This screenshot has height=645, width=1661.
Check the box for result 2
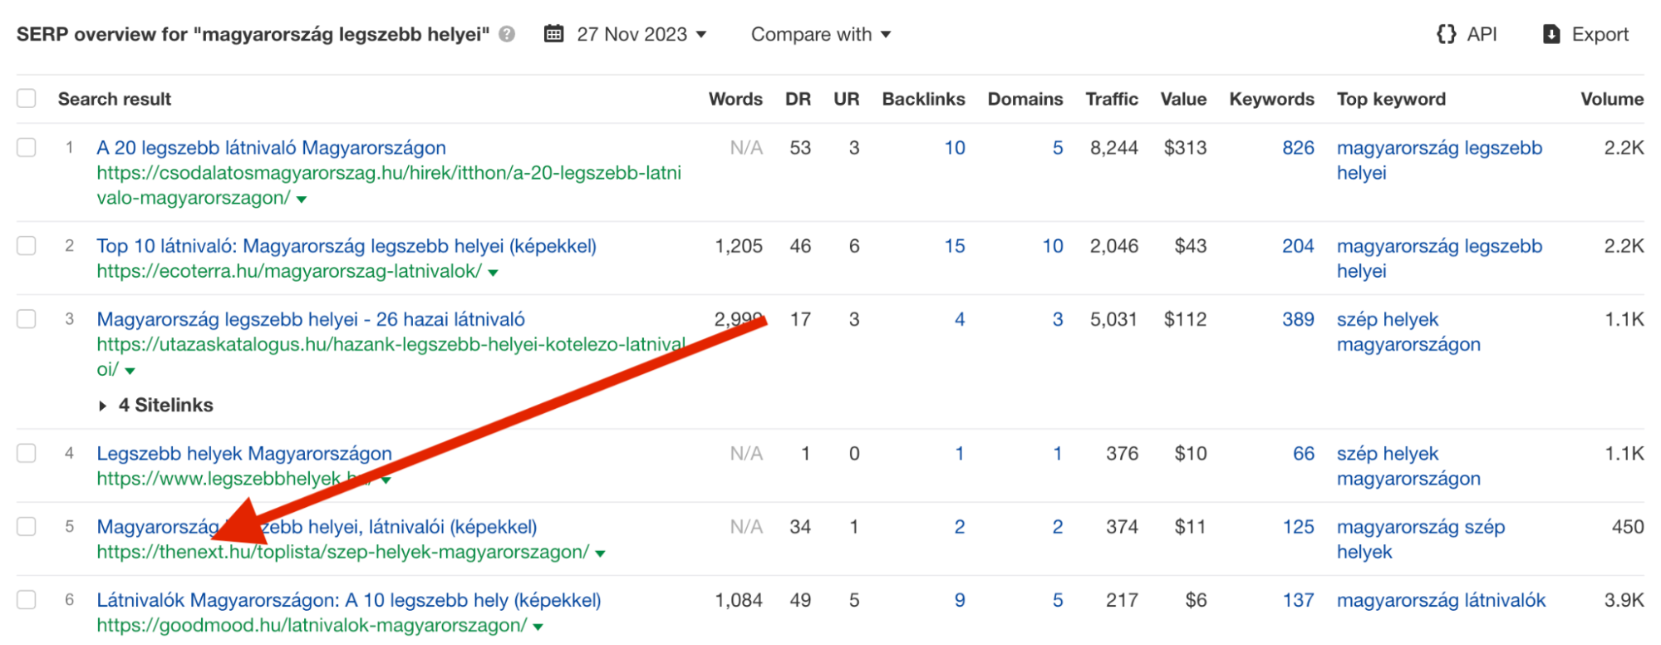point(27,246)
